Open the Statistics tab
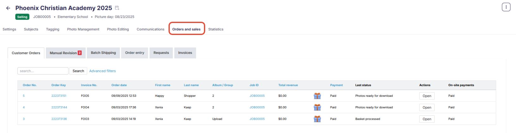This screenshot has width=516, height=133. [x=216, y=29]
